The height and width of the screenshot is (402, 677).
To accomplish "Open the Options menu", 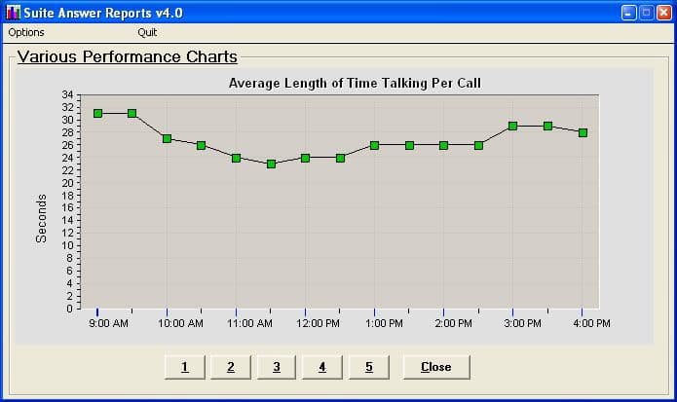I will pyautogui.click(x=26, y=32).
